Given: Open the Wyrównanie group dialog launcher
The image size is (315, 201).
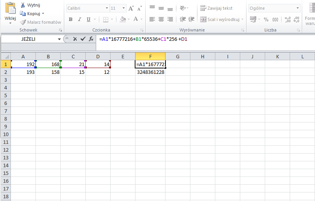Looking at the screenshot, I should coord(243,30).
